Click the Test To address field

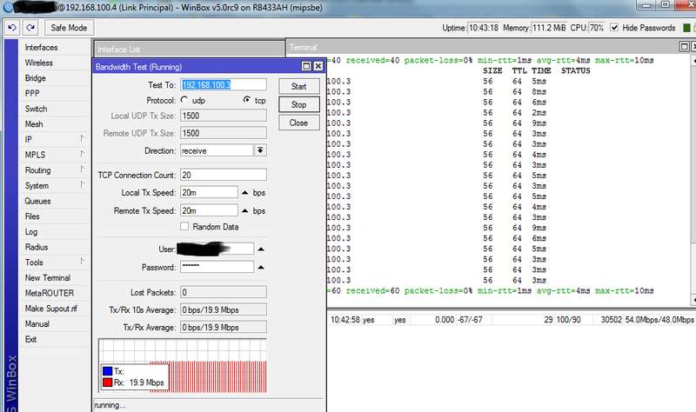pyautogui.click(x=224, y=84)
